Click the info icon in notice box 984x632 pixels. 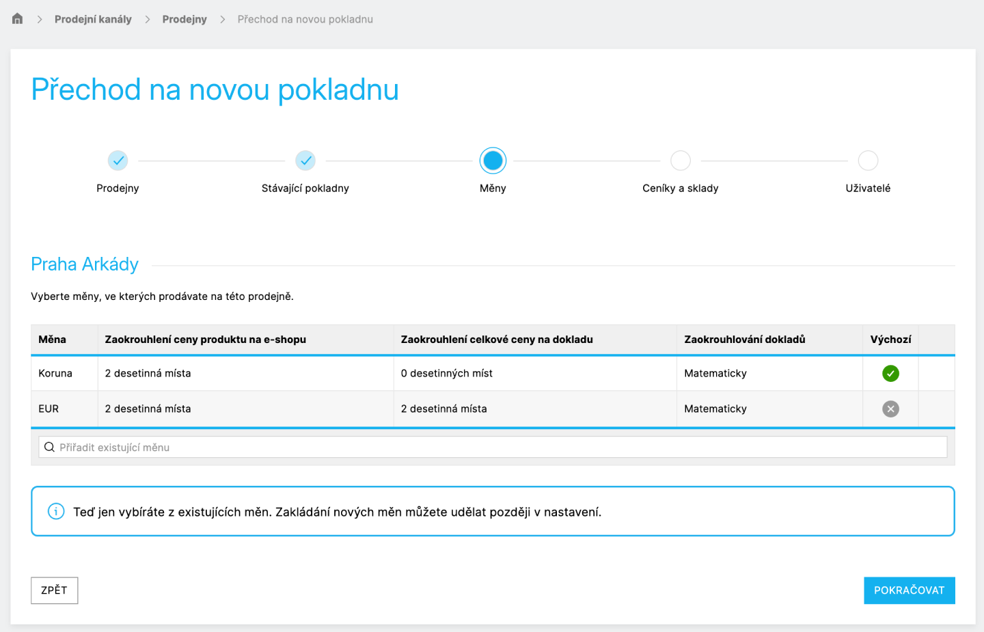point(56,511)
